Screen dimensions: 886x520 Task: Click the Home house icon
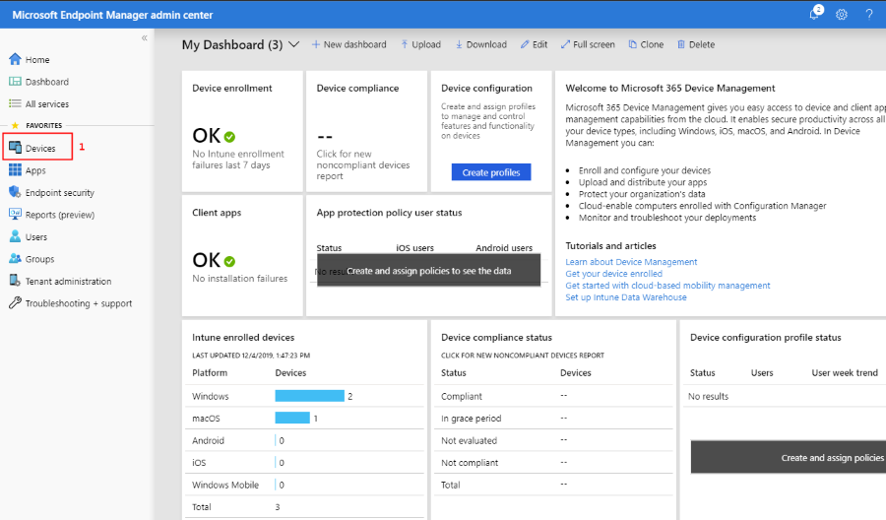point(15,59)
